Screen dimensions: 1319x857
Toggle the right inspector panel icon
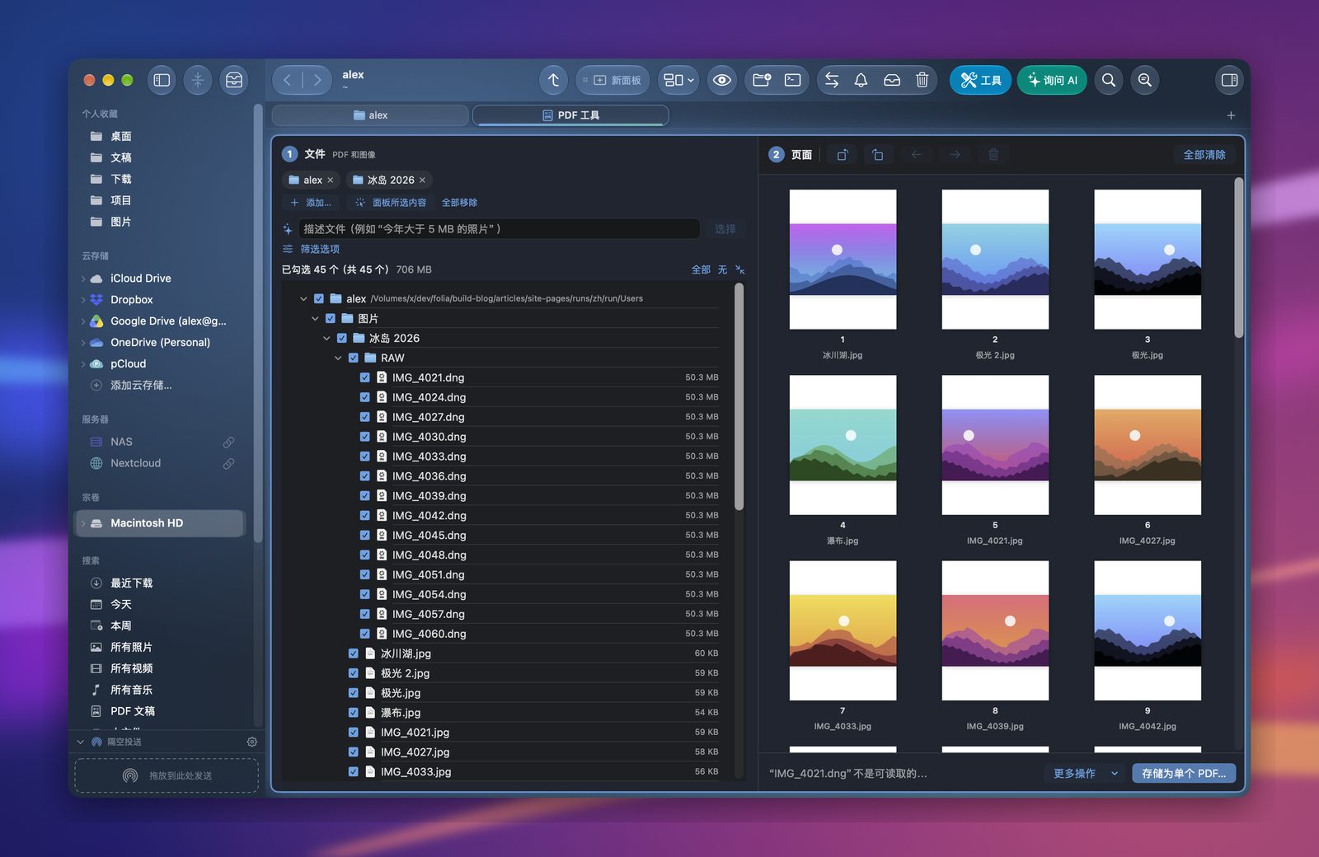pyautogui.click(x=1229, y=80)
